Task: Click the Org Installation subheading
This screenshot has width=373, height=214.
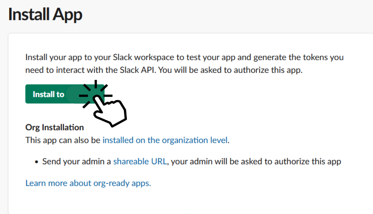Action: pos(55,128)
